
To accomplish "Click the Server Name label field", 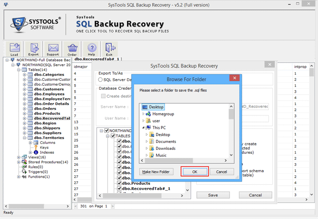I will [115, 107].
